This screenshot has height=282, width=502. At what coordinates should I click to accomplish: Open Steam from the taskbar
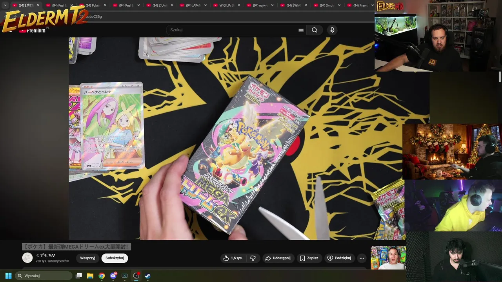tap(147, 276)
